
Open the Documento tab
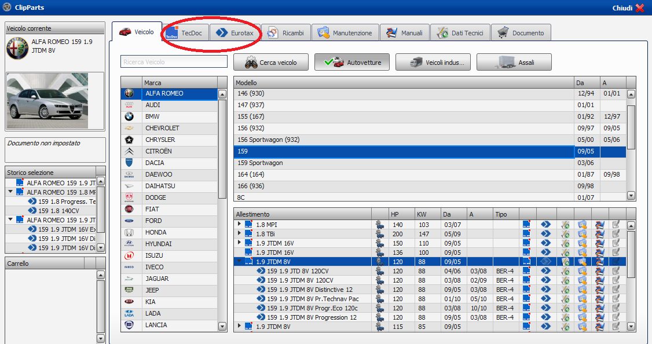[x=521, y=33]
